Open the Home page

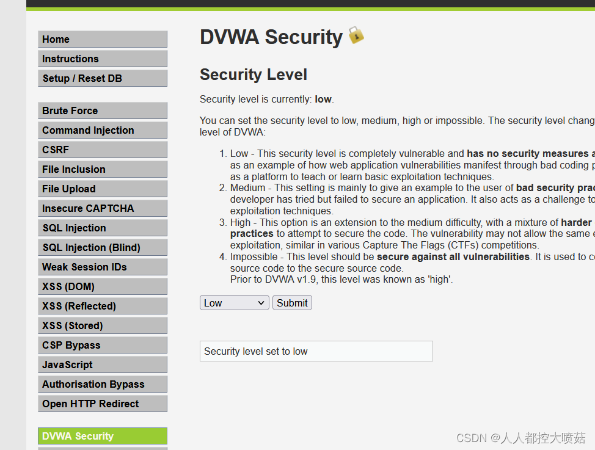[x=102, y=39]
